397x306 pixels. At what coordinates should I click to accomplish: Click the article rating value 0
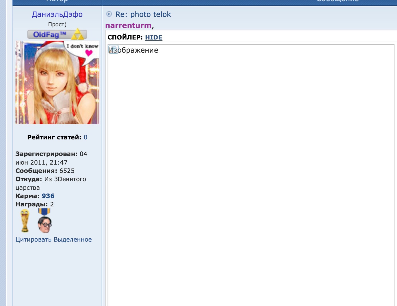coord(86,137)
